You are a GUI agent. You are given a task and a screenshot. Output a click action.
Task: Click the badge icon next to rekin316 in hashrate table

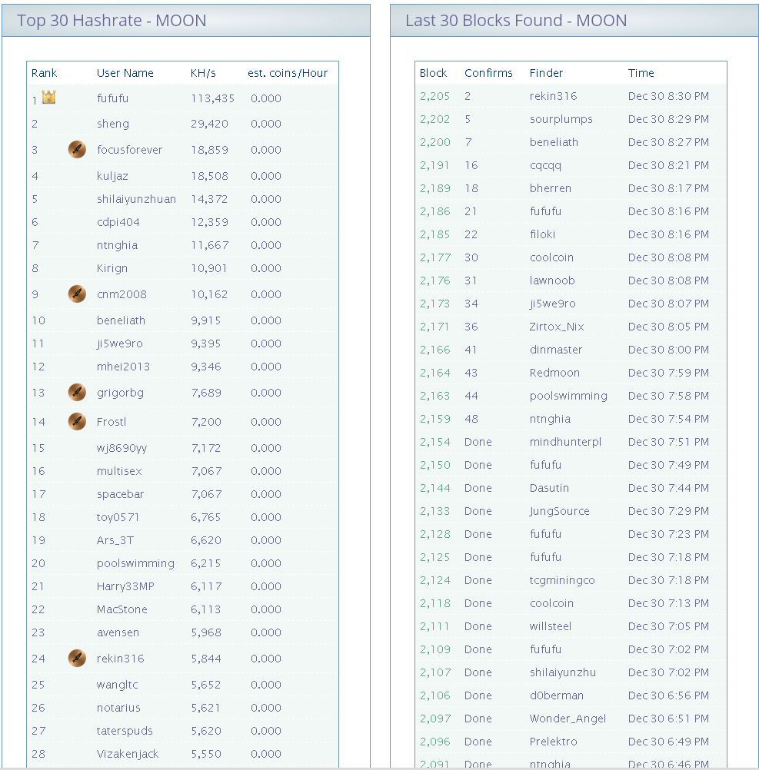coord(77,658)
